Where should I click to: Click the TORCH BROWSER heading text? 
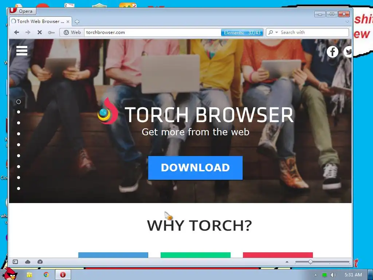tap(209, 115)
